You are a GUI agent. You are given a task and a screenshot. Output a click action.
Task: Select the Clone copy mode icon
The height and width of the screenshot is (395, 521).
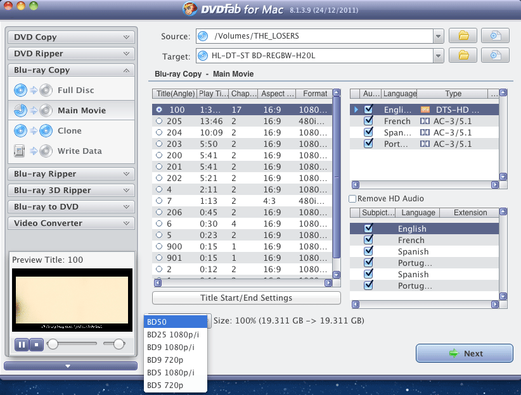(22, 130)
